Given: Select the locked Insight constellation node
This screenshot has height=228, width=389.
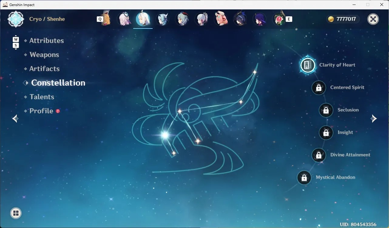Looking at the screenshot, I should pos(326,132).
